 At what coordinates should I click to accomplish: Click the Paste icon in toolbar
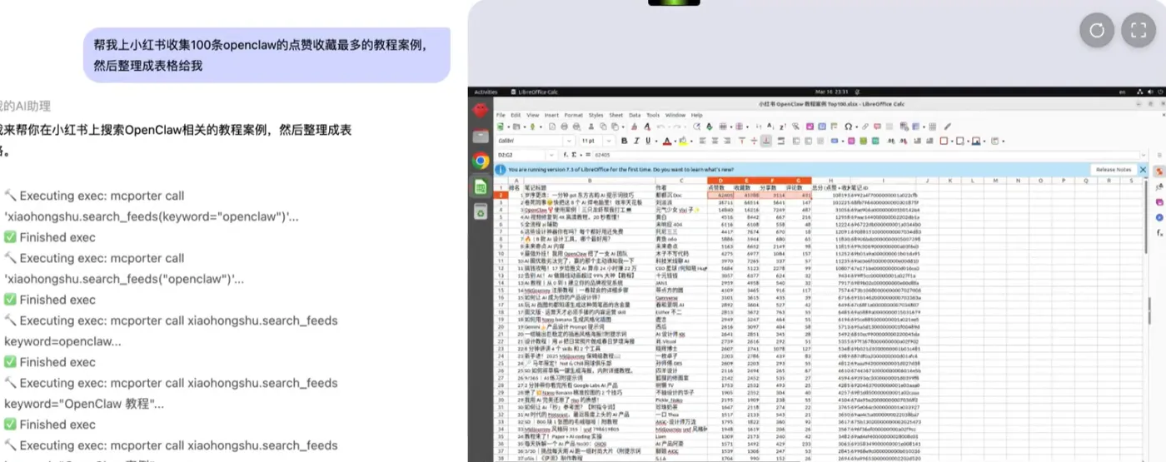tap(615, 127)
